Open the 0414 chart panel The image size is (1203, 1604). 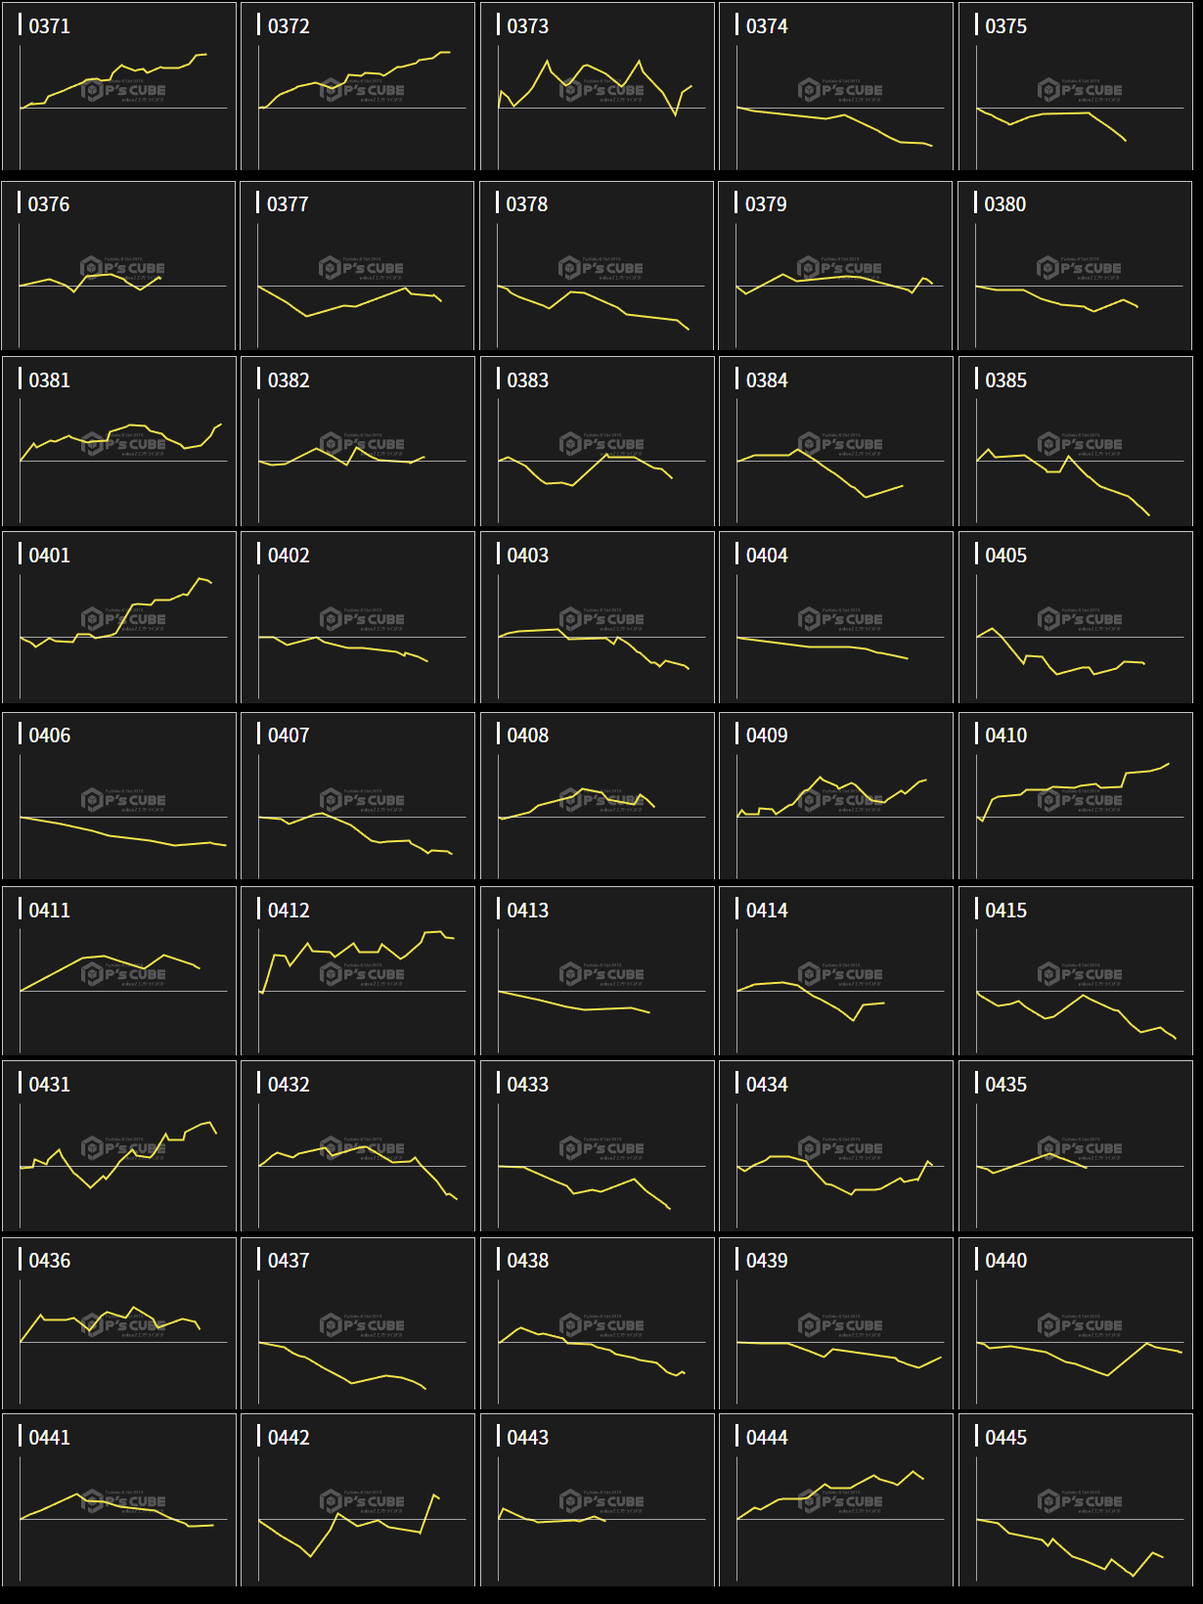pos(836,970)
